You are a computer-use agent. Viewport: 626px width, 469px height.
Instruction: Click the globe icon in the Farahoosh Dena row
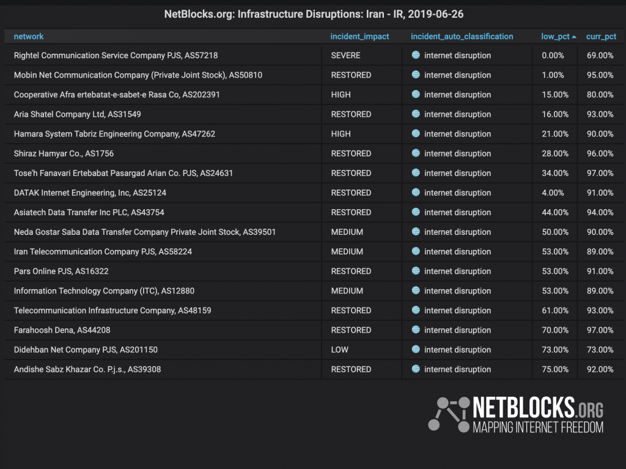pyautogui.click(x=416, y=330)
